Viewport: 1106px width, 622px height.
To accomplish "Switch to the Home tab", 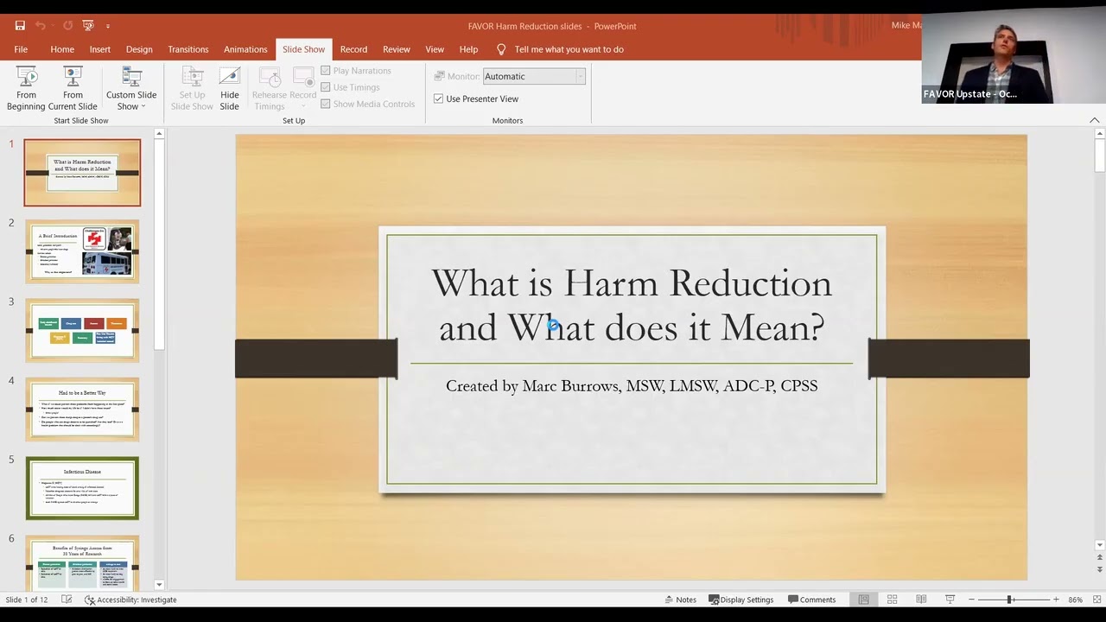I will [62, 49].
